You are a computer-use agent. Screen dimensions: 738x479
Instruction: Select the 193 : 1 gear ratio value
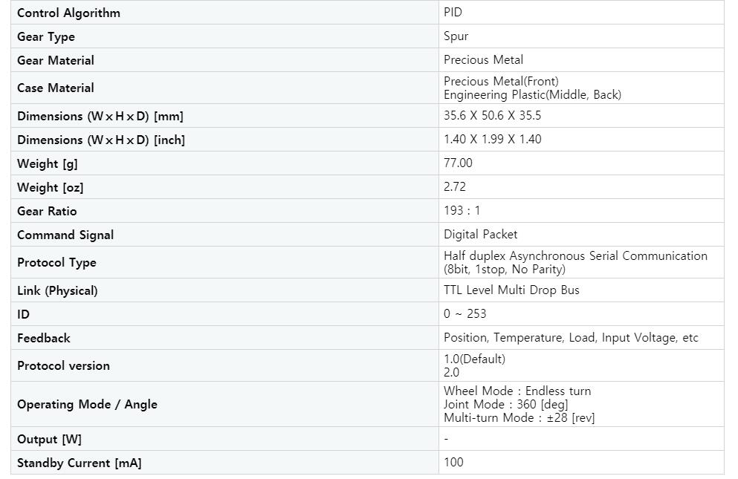coord(462,210)
